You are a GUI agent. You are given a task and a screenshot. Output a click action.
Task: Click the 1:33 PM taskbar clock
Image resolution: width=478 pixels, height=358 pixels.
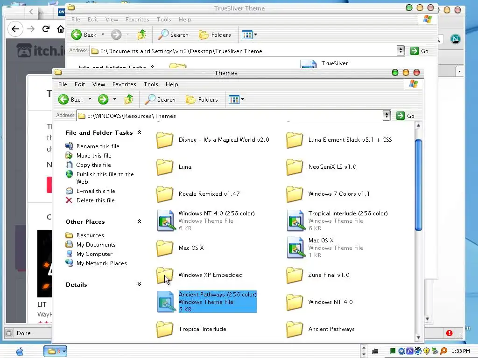click(461, 351)
